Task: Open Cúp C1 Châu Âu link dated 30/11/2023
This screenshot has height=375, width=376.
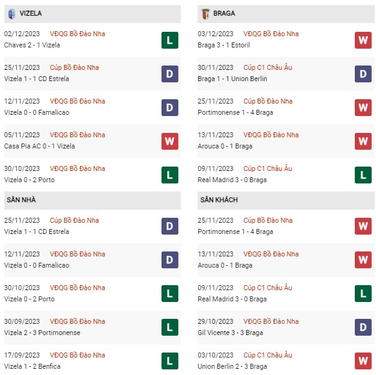Action: 268,67
